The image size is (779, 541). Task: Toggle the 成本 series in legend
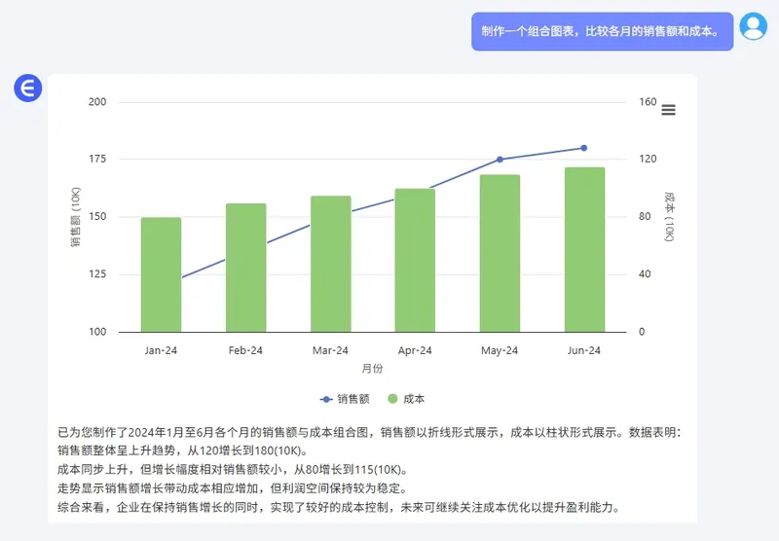[406, 399]
